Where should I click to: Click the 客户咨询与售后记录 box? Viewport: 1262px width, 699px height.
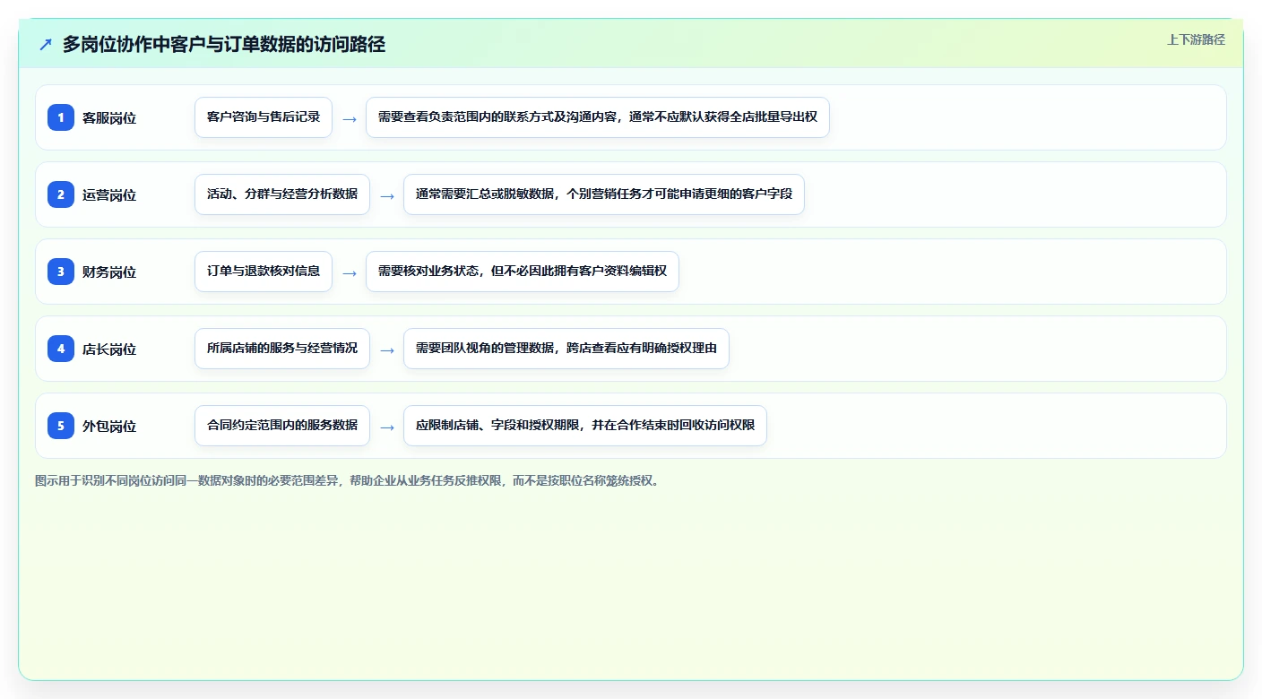point(264,117)
